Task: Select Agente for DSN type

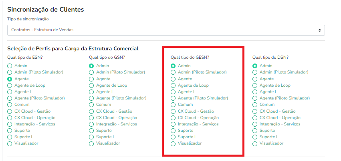Action: [x=255, y=79]
